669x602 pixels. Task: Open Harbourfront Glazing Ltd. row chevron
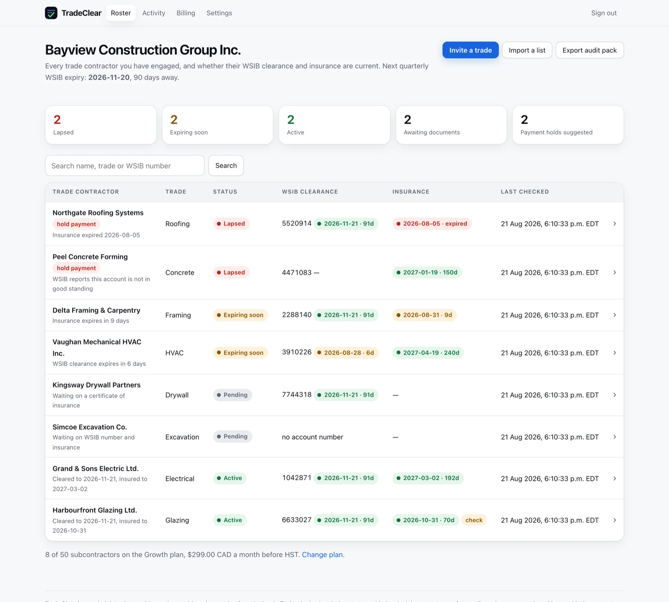615,520
